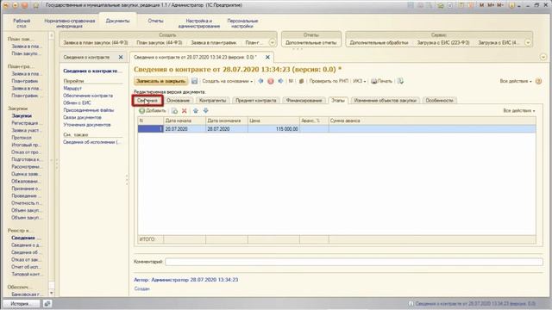Image resolution: width=552 pixels, height=310 pixels.
Task: Open the Рабочий стол section
Action: tap(22, 23)
